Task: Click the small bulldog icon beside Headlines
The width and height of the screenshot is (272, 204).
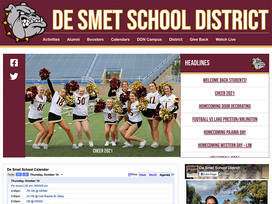Action: point(258,64)
